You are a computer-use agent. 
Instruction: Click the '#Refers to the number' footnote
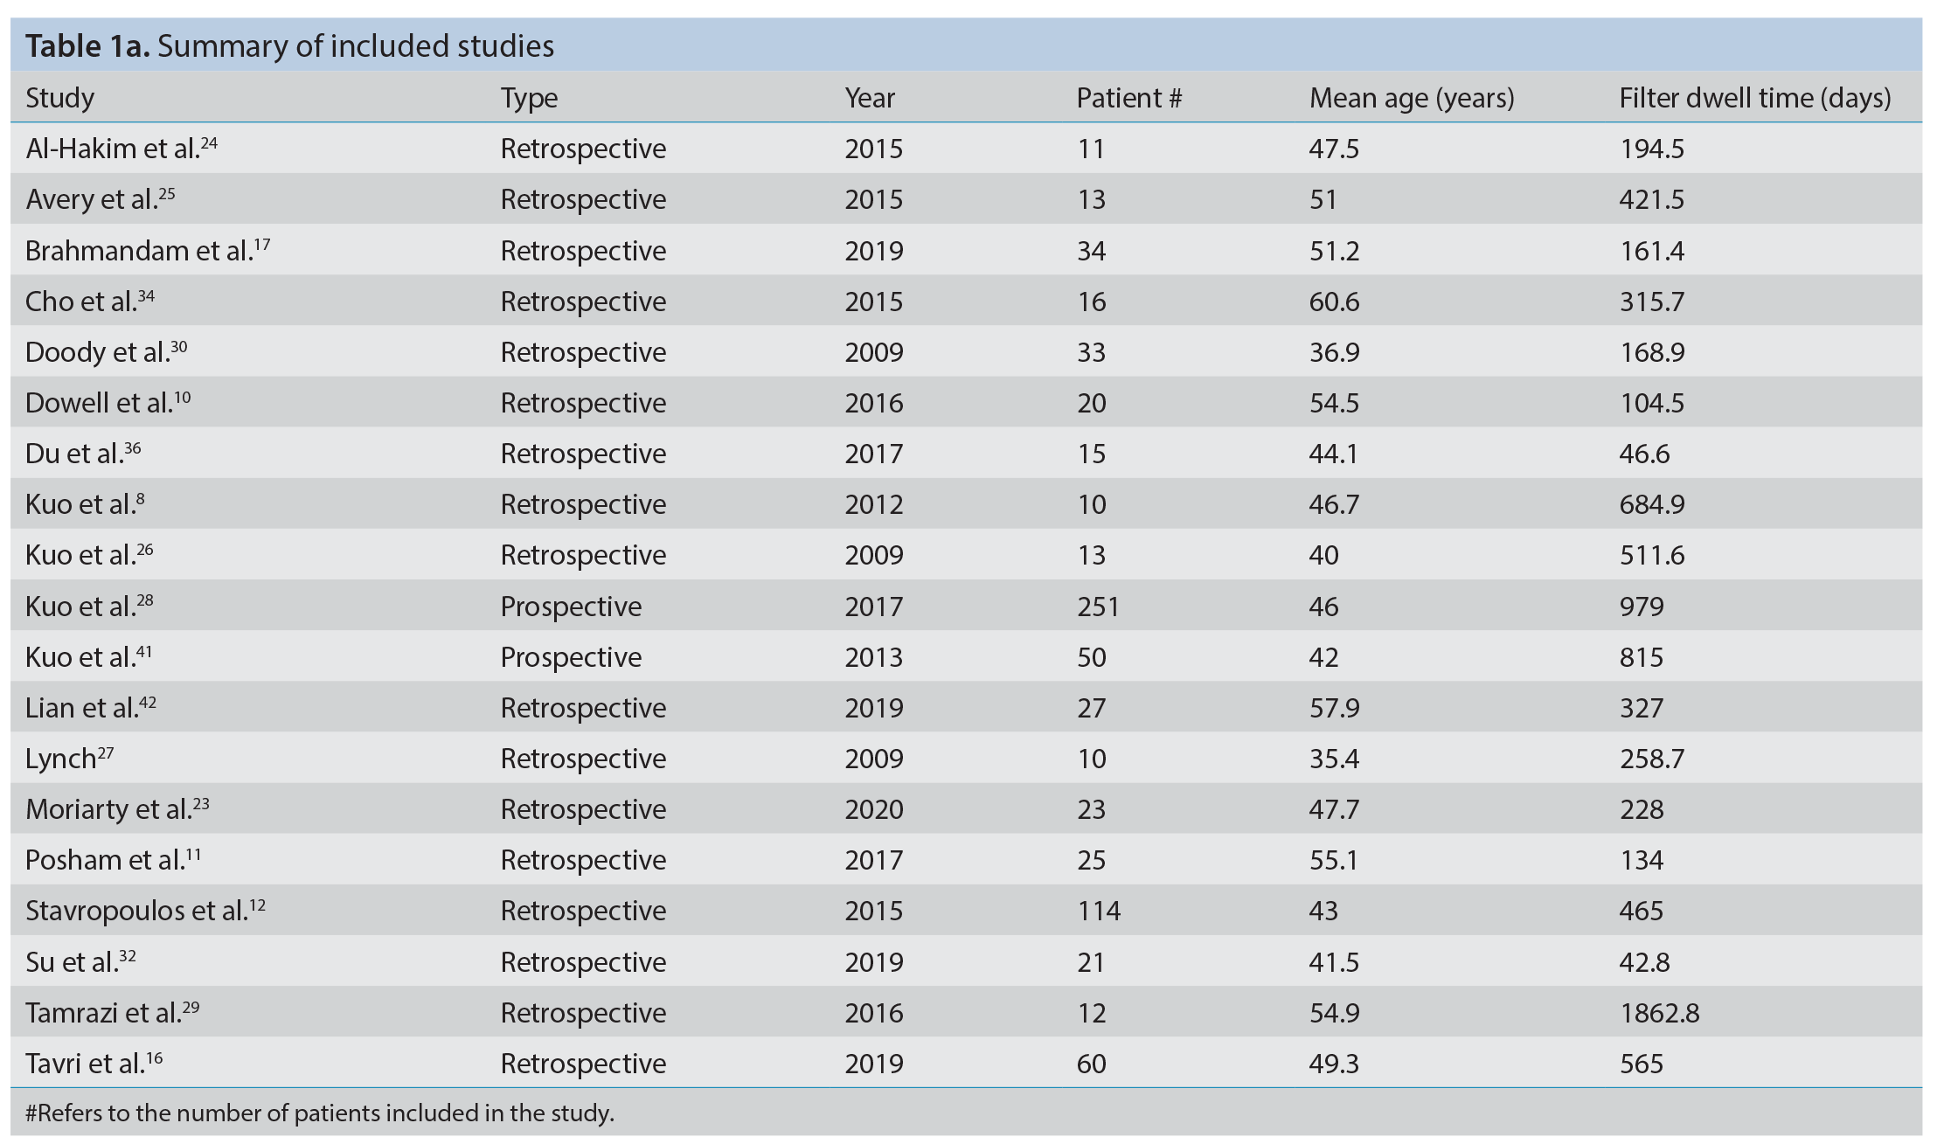point(320,1113)
